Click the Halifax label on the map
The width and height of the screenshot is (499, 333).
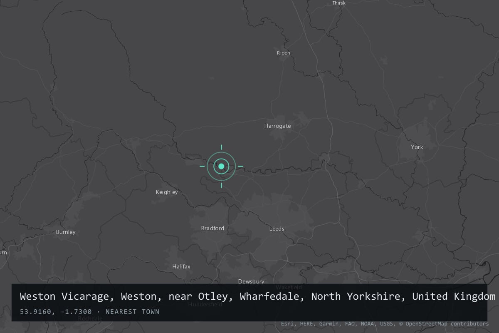(181, 266)
